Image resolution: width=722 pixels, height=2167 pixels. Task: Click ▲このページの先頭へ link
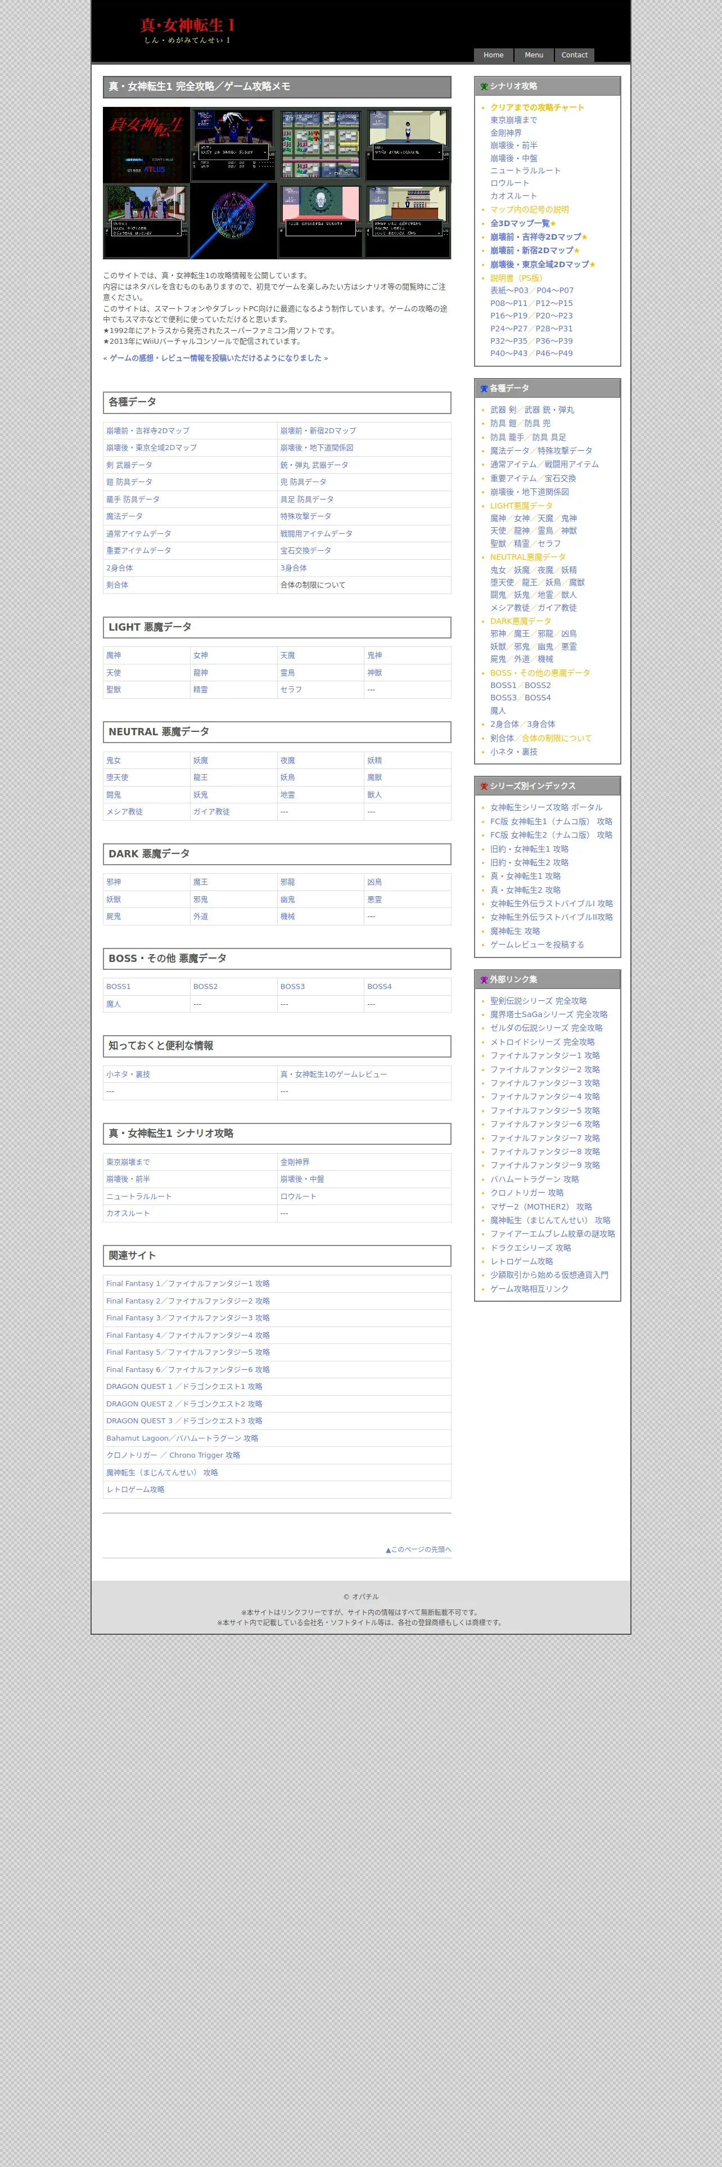(418, 1549)
